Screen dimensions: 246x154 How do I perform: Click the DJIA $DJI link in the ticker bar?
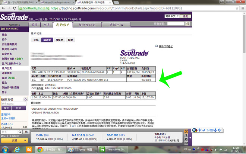42,135
